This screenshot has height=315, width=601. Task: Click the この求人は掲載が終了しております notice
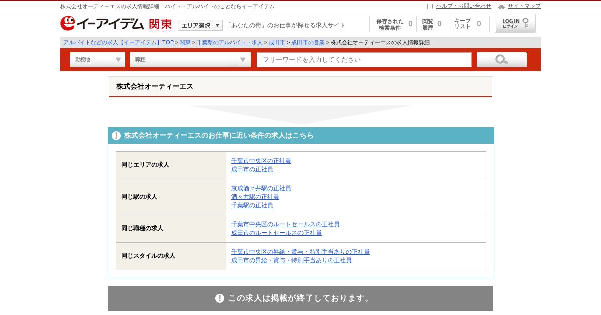click(300, 298)
